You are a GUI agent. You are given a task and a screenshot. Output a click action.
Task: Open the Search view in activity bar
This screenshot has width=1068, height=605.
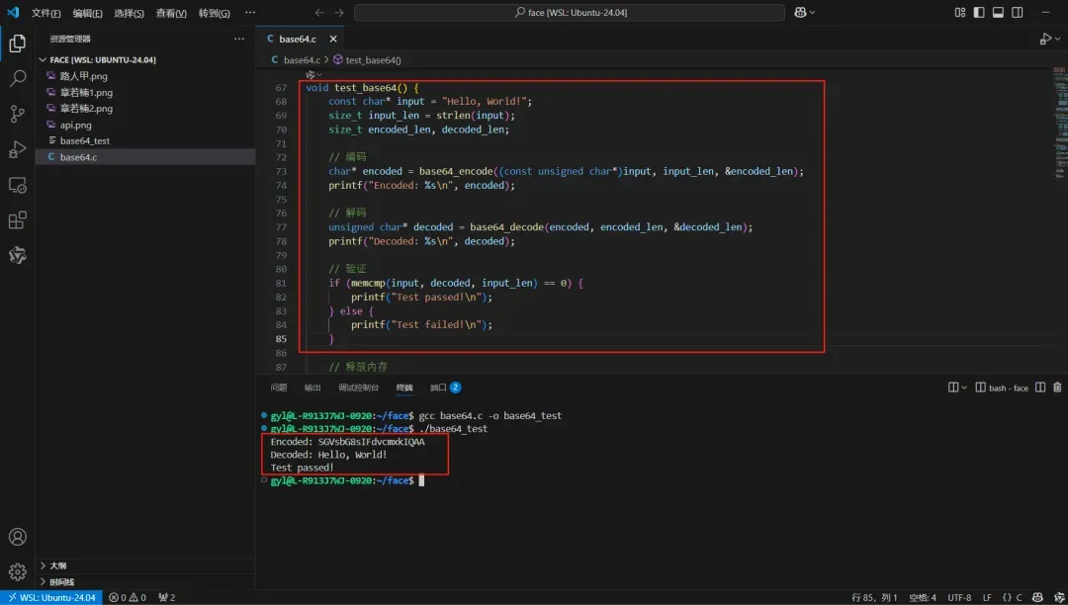[x=17, y=79]
